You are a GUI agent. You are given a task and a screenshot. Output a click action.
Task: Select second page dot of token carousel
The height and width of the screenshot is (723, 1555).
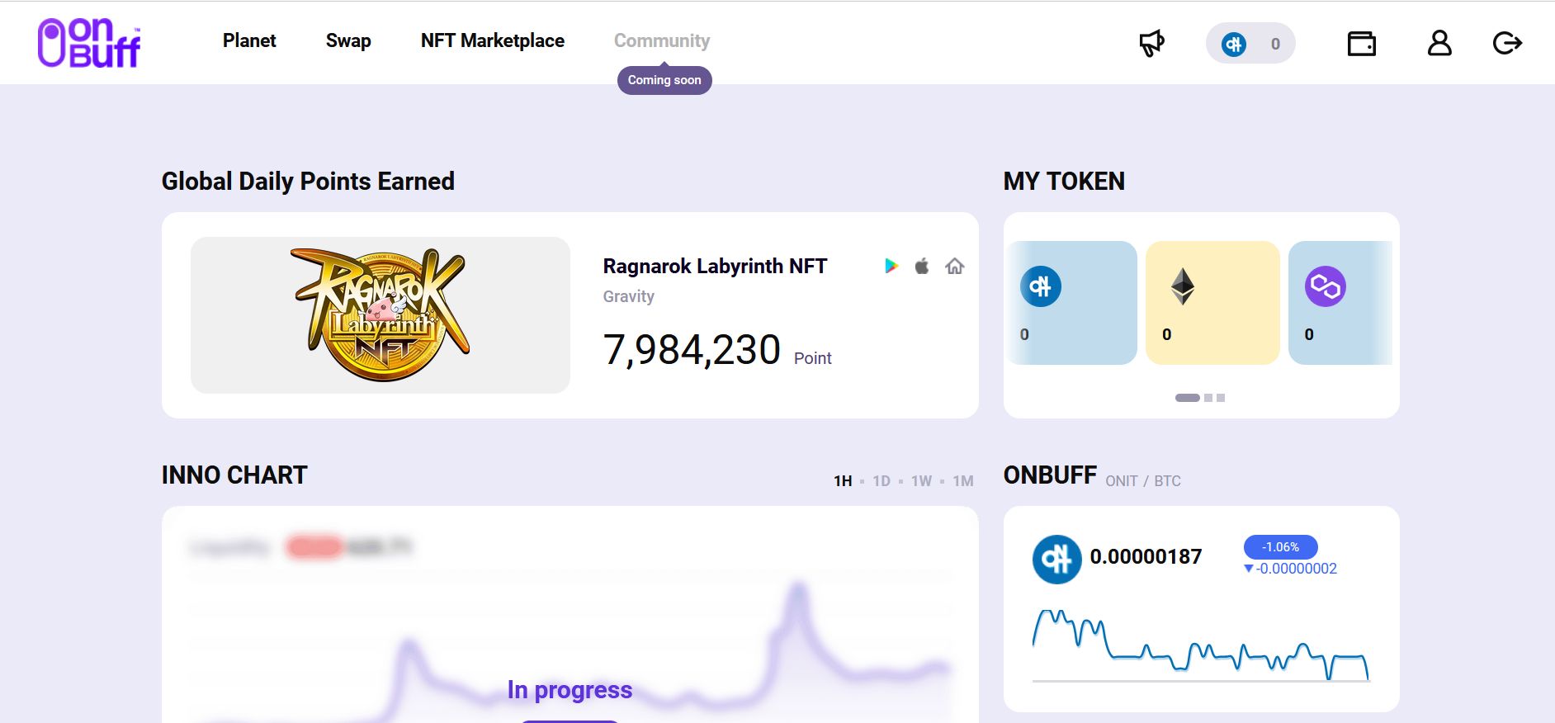click(x=1208, y=398)
